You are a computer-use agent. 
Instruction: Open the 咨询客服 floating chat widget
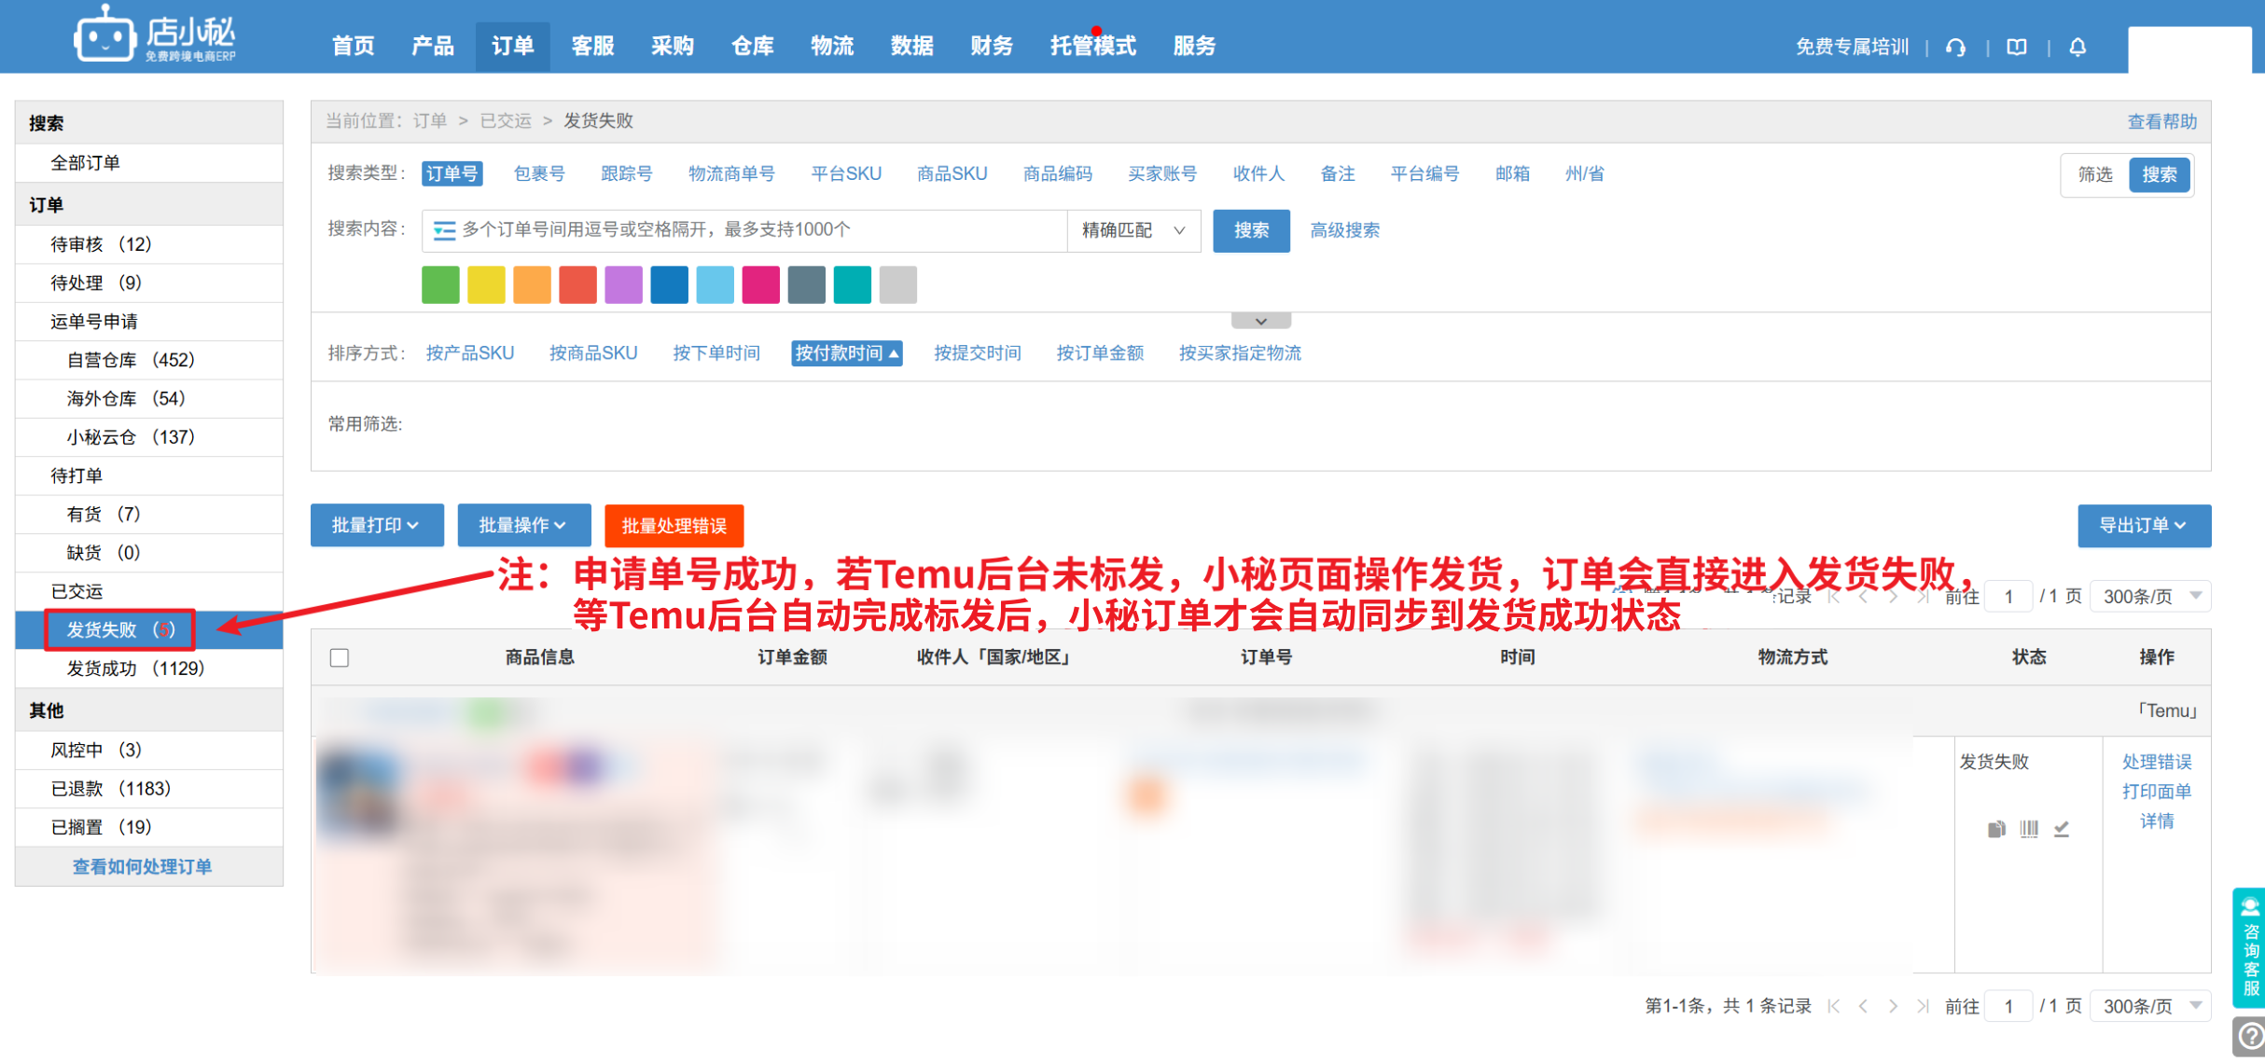click(2249, 947)
